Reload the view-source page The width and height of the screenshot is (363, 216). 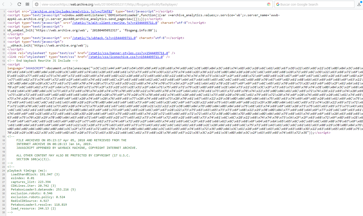[19, 4]
